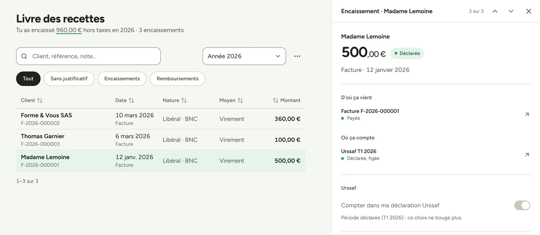Select the Encaissements filter
Viewport: 540px width, 235px height.
point(122,79)
